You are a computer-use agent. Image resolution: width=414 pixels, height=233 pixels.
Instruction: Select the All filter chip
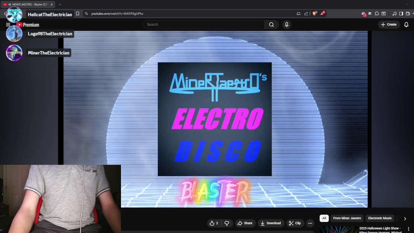coord(324,218)
